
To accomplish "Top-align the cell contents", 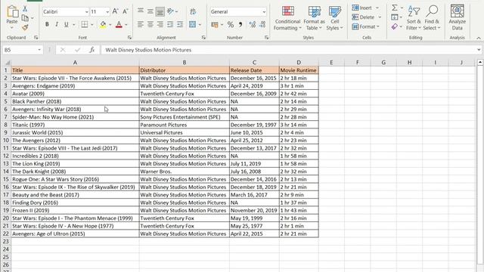I will [141, 11].
